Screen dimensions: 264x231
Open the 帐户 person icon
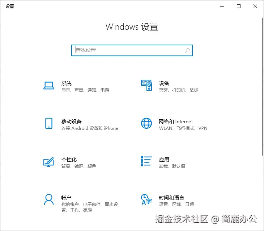coord(49,199)
